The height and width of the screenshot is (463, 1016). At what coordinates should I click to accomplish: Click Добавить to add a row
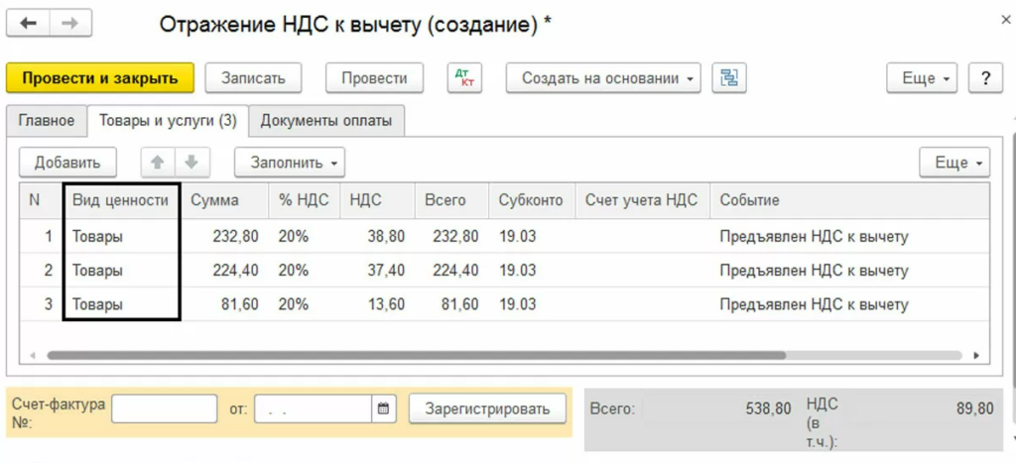[67, 162]
